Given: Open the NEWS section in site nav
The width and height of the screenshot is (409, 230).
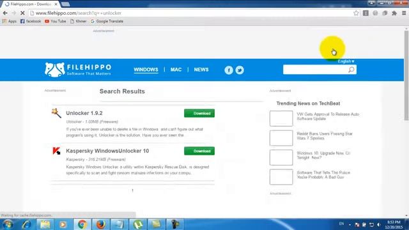Looking at the screenshot, I should pyautogui.click(x=201, y=70).
